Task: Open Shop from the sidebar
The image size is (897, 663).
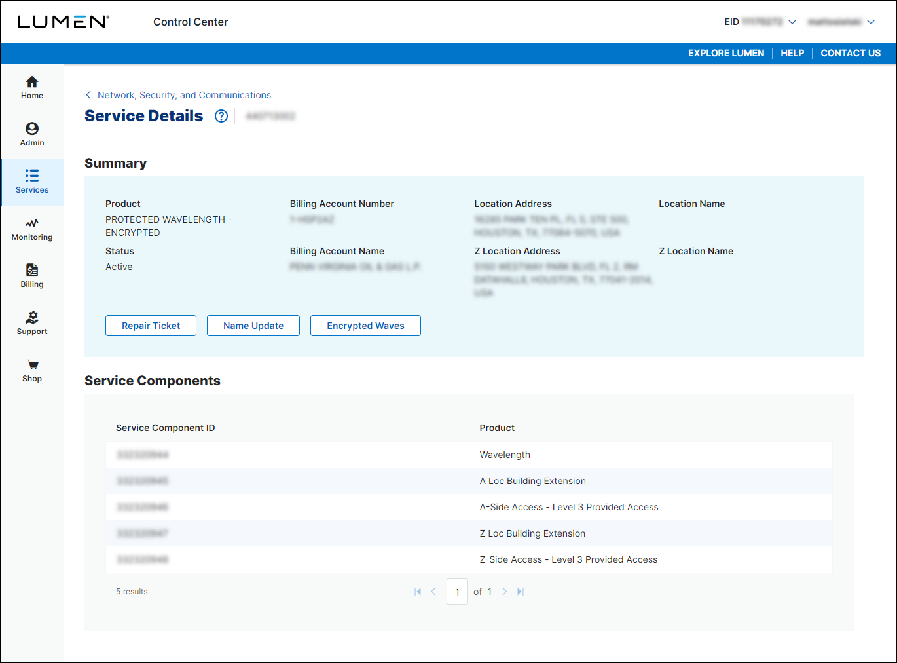Action: point(32,371)
